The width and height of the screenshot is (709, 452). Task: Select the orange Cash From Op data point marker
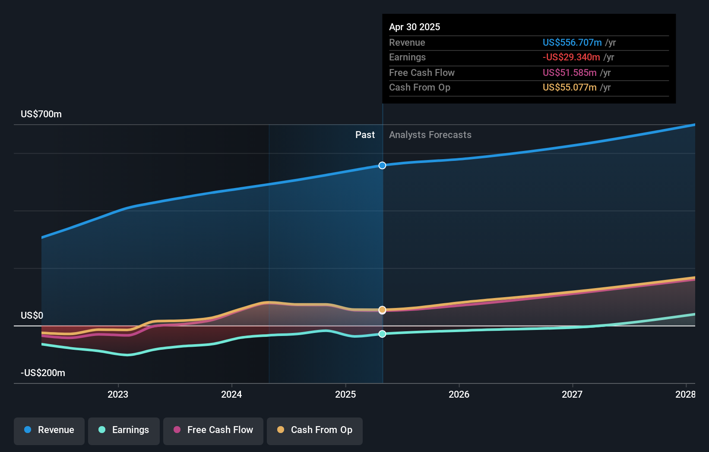click(x=382, y=310)
